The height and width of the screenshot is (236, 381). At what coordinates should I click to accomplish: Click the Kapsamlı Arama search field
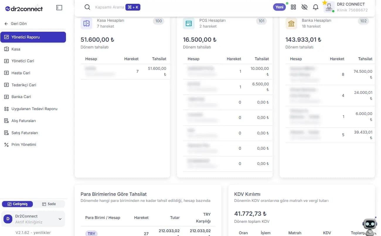click(x=110, y=7)
